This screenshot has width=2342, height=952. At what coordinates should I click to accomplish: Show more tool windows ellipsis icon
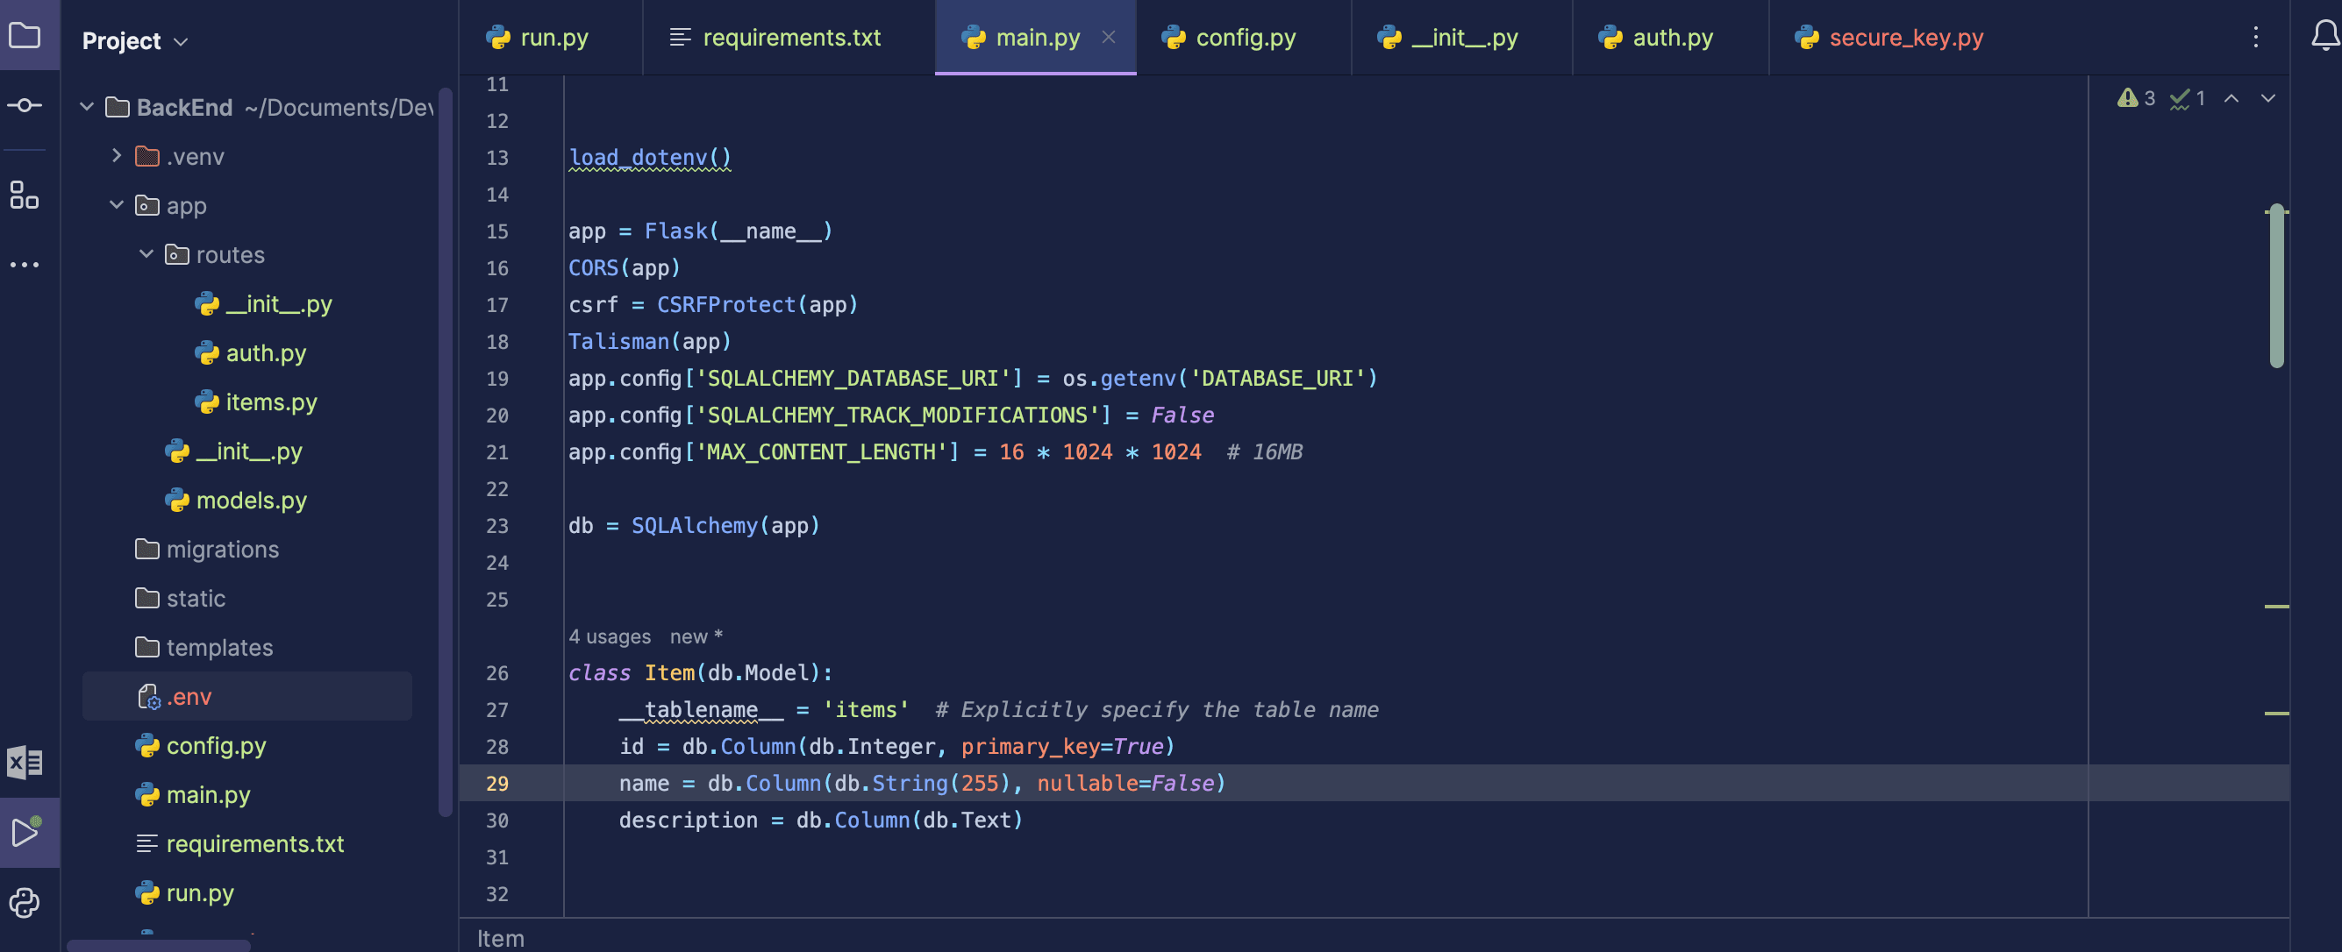25,266
